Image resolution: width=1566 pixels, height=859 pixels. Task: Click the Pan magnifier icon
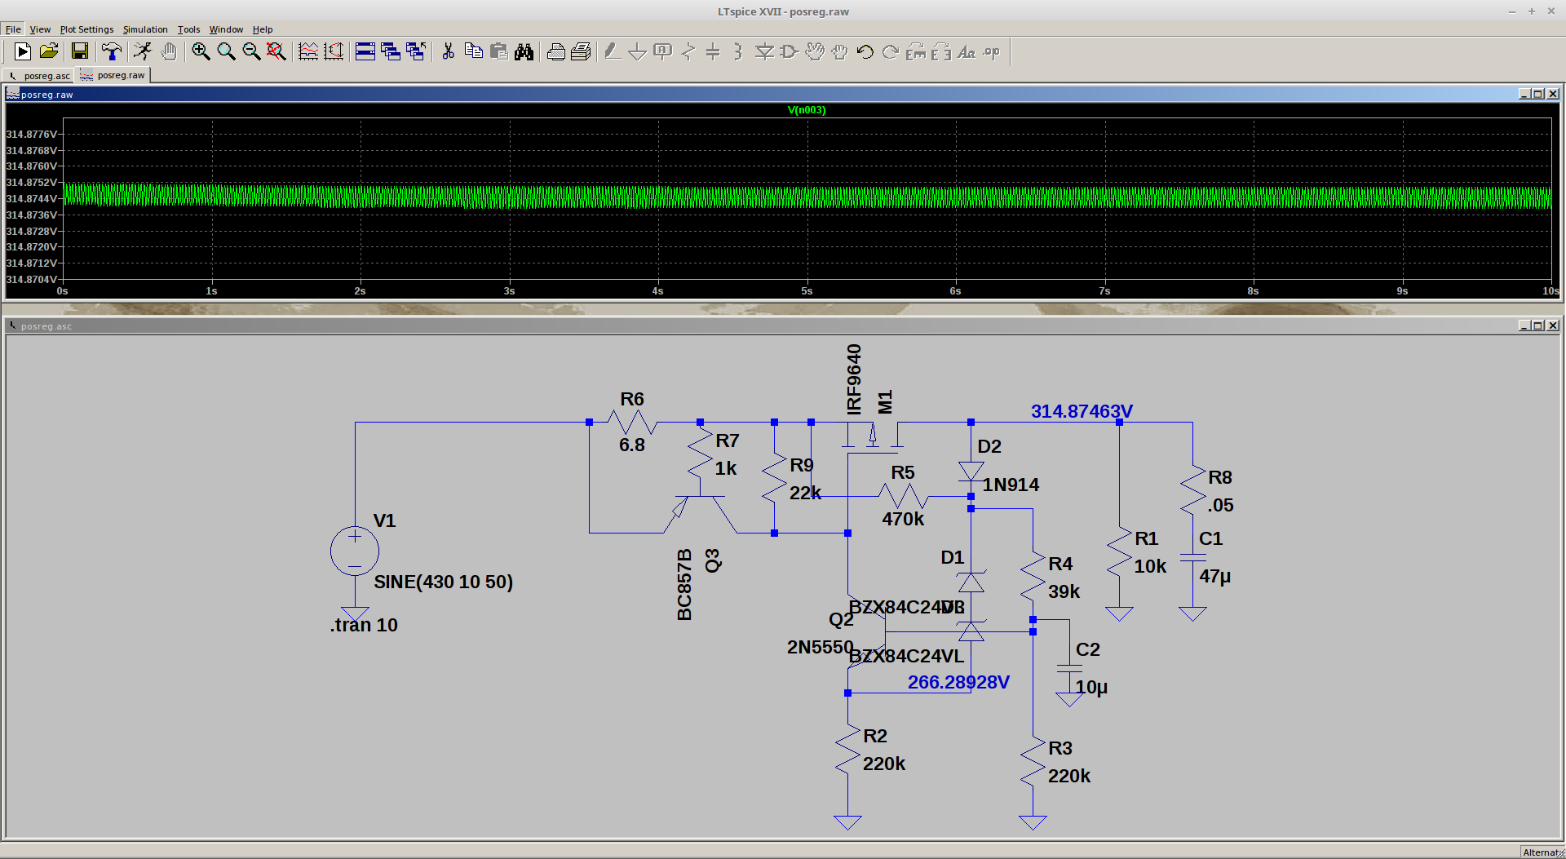[226, 52]
